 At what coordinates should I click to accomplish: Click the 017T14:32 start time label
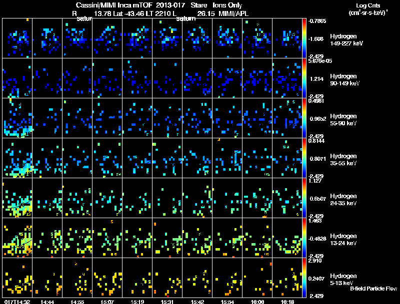coord(17,302)
